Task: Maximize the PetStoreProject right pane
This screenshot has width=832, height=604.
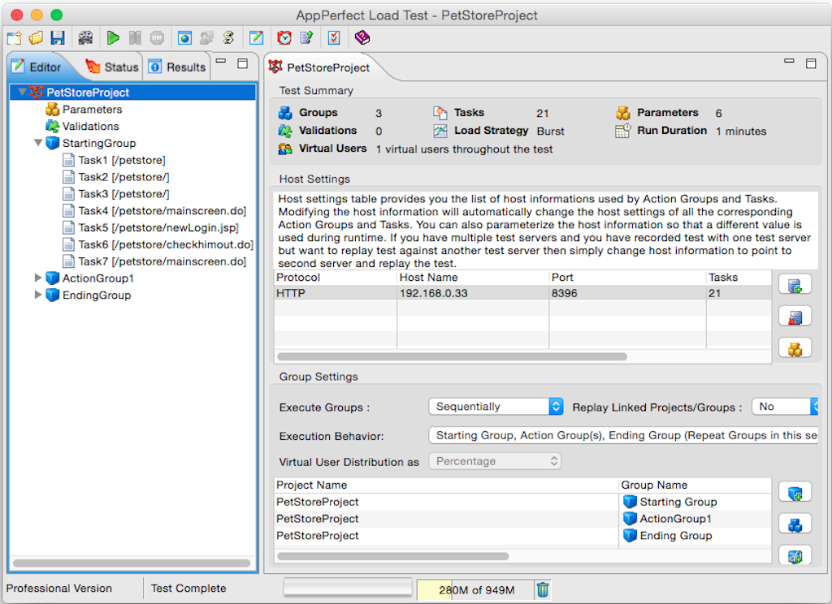Action: [811, 63]
